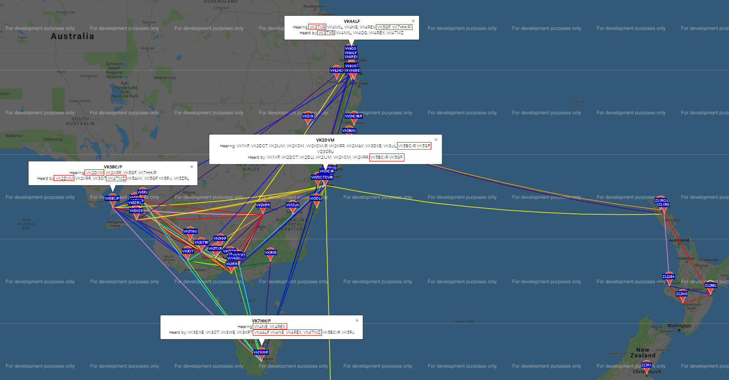Dismiss the VK5BC/P info window
The height and width of the screenshot is (380, 729).
coord(191,167)
